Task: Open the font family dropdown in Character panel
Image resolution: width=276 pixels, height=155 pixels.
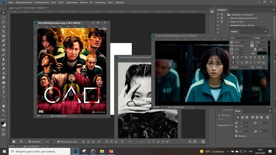Action: 241,38
